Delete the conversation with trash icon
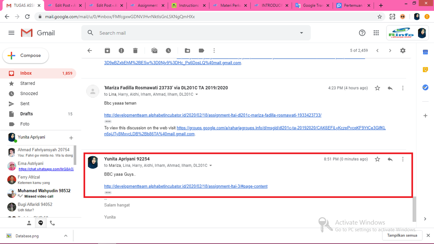The height and width of the screenshot is (244, 434). [135, 50]
